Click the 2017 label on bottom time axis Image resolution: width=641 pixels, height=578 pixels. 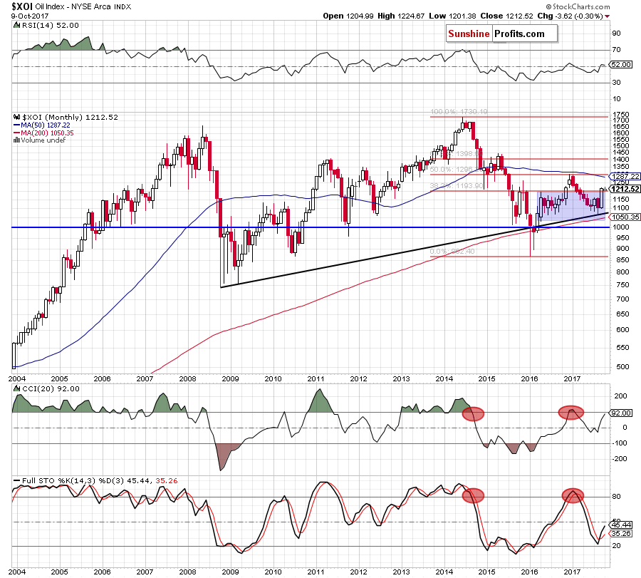pyautogui.click(x=573, y=572)
